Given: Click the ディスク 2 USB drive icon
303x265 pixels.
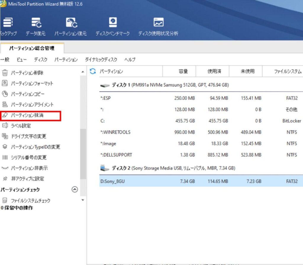Looking at the screenshot, I should pos(105,168).
